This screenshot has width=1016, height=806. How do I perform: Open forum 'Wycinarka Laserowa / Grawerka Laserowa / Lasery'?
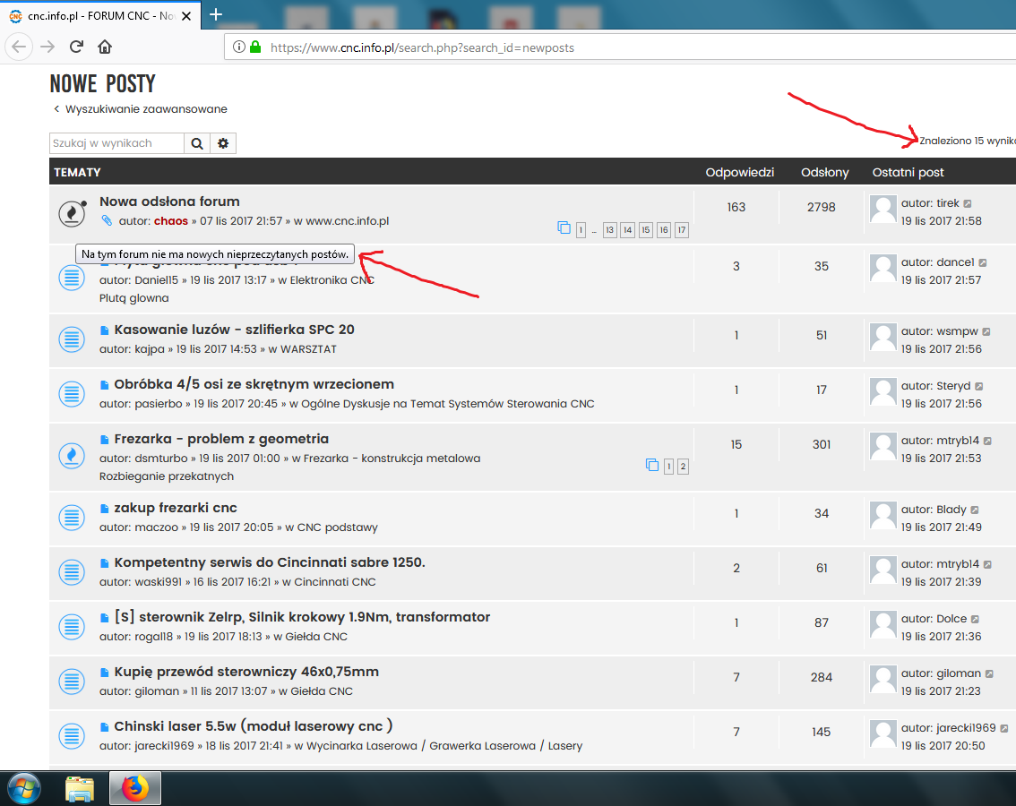pos(444,746)
